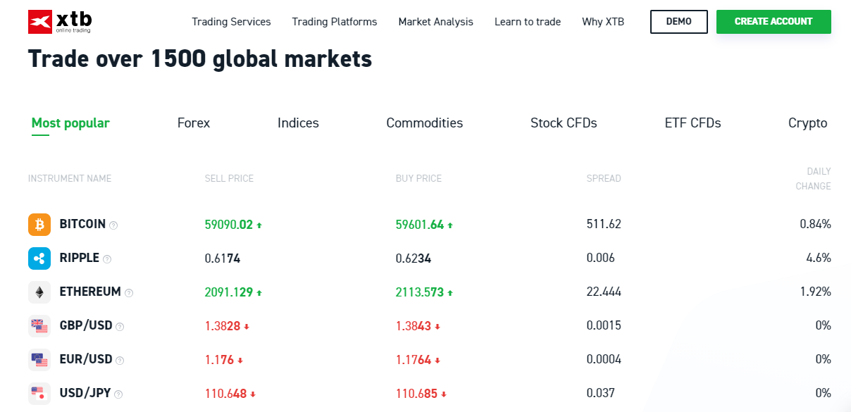Open the Bitcoin info question mark
Image resolution: width=851 pixels, height=412 pixels.
[113, 225]
